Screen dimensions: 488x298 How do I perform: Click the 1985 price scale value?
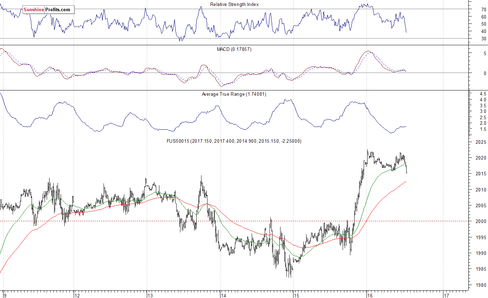[481, 269]
